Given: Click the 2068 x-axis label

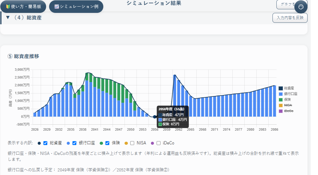Looking at the screenshot, I should click(x=203, y=129).
